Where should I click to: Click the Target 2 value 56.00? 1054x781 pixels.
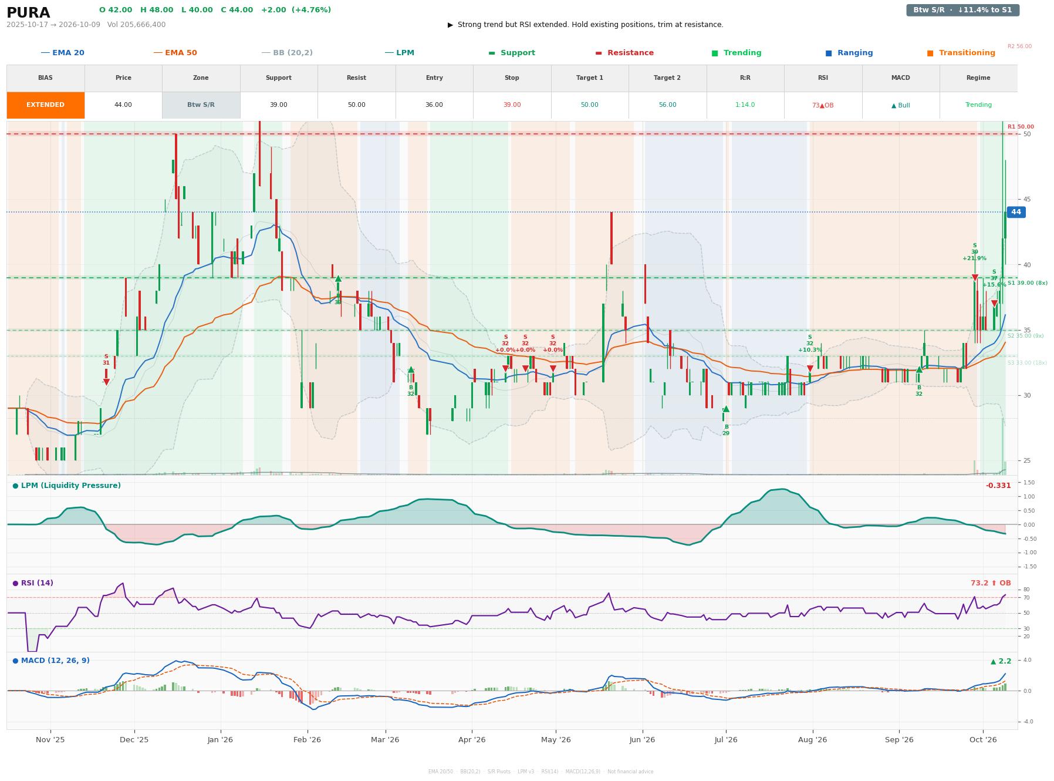click(667, 105)
